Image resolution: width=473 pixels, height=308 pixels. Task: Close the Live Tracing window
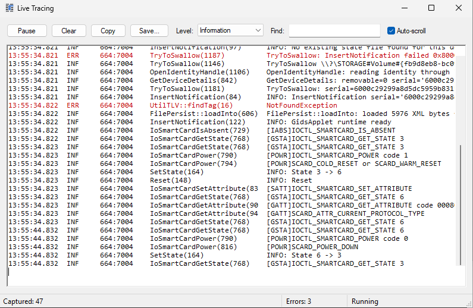click(459, 8)
